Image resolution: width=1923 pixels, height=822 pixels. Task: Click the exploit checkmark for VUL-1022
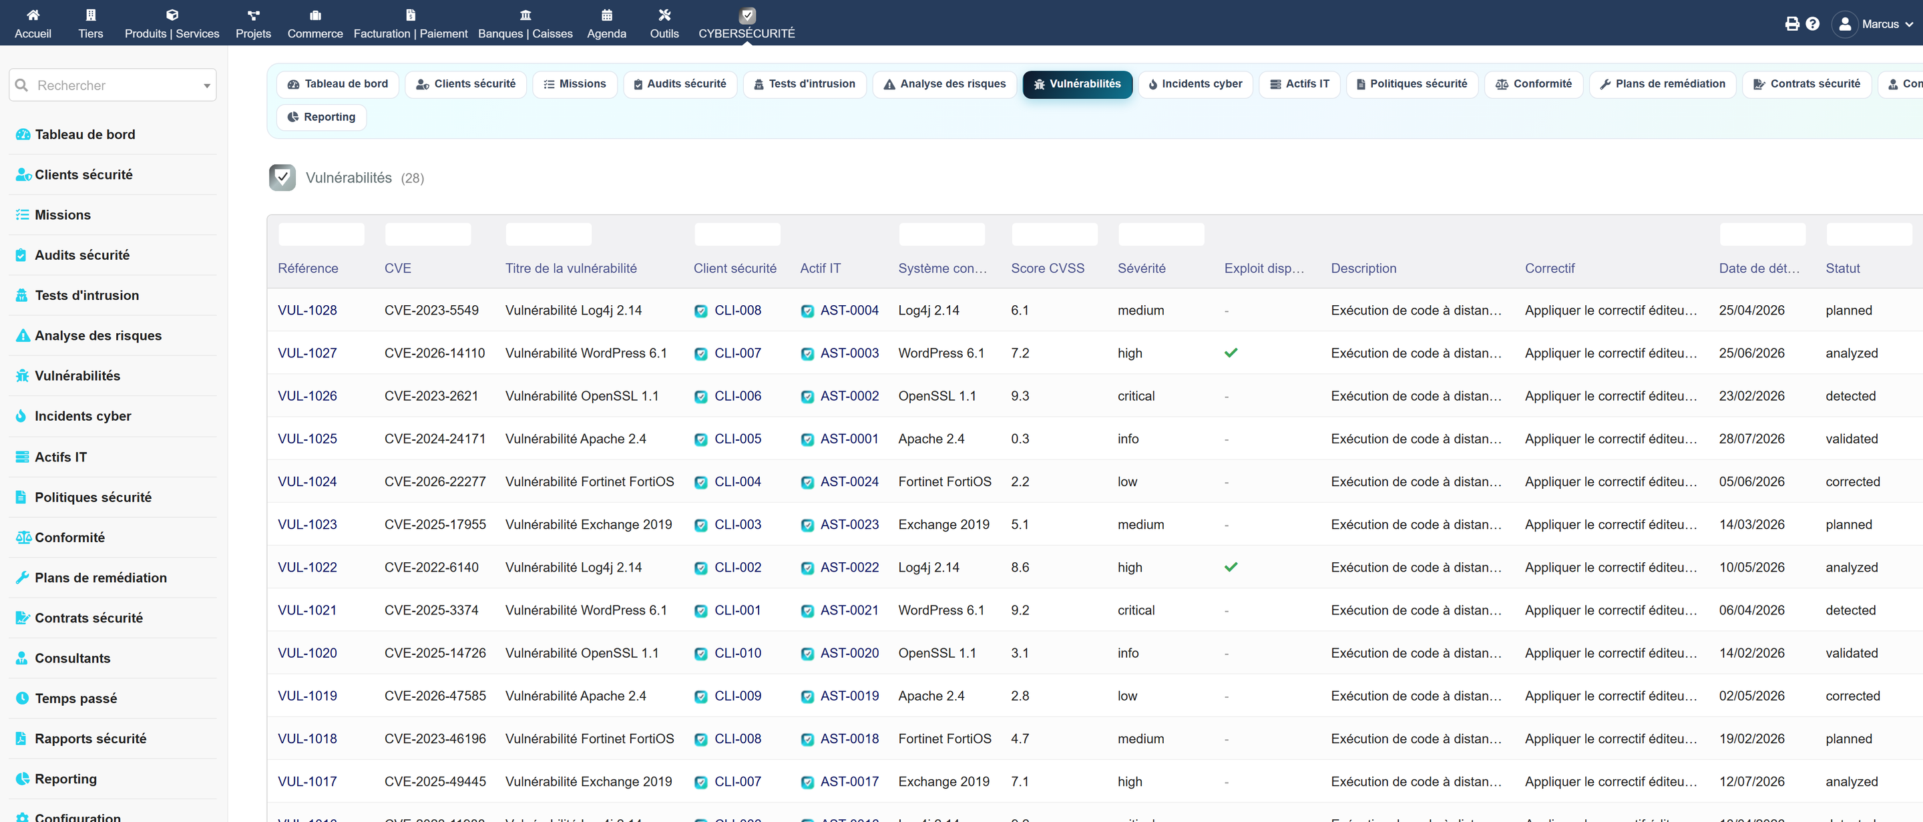click(1230, 568)
